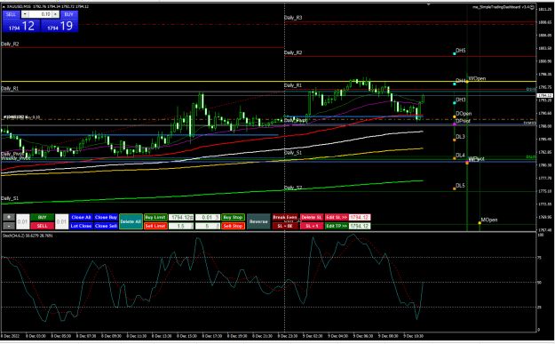Increase one-click lot volume with the up arrow

pyautogui.click(x=56, y=14)
